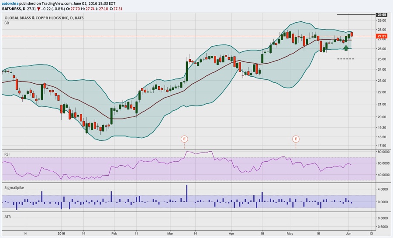Open the aatorchia author profile link

point(10,4)
